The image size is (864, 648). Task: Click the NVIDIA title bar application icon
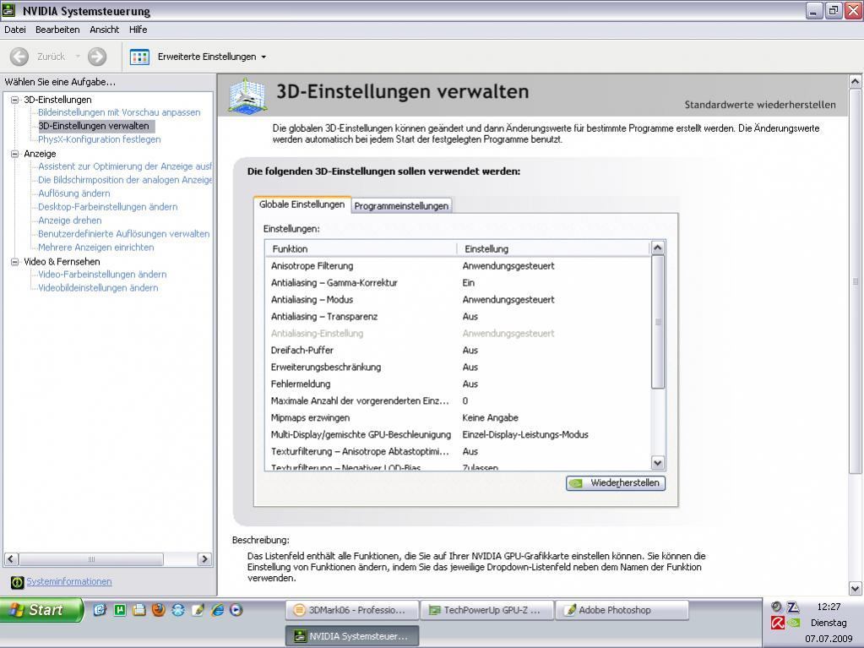click(x=8, y=10)
